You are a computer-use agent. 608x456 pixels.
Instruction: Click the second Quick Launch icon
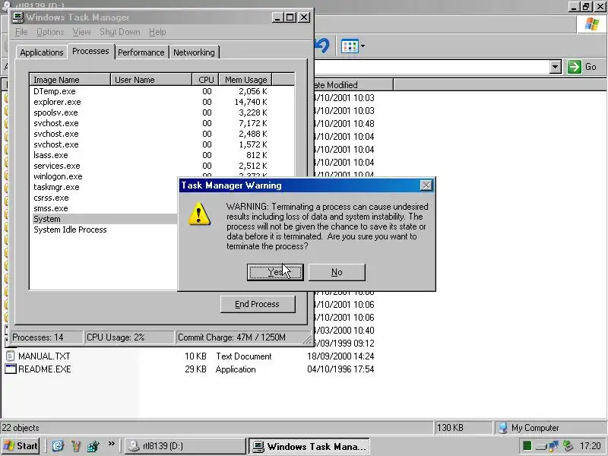point(75,446)
